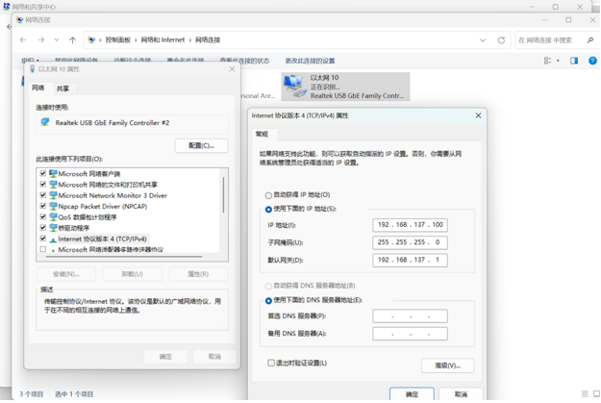Switch to large icons view in status bar
The image size is (601, 403).
[597, 393]
